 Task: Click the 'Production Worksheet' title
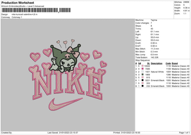pos(18,3)
